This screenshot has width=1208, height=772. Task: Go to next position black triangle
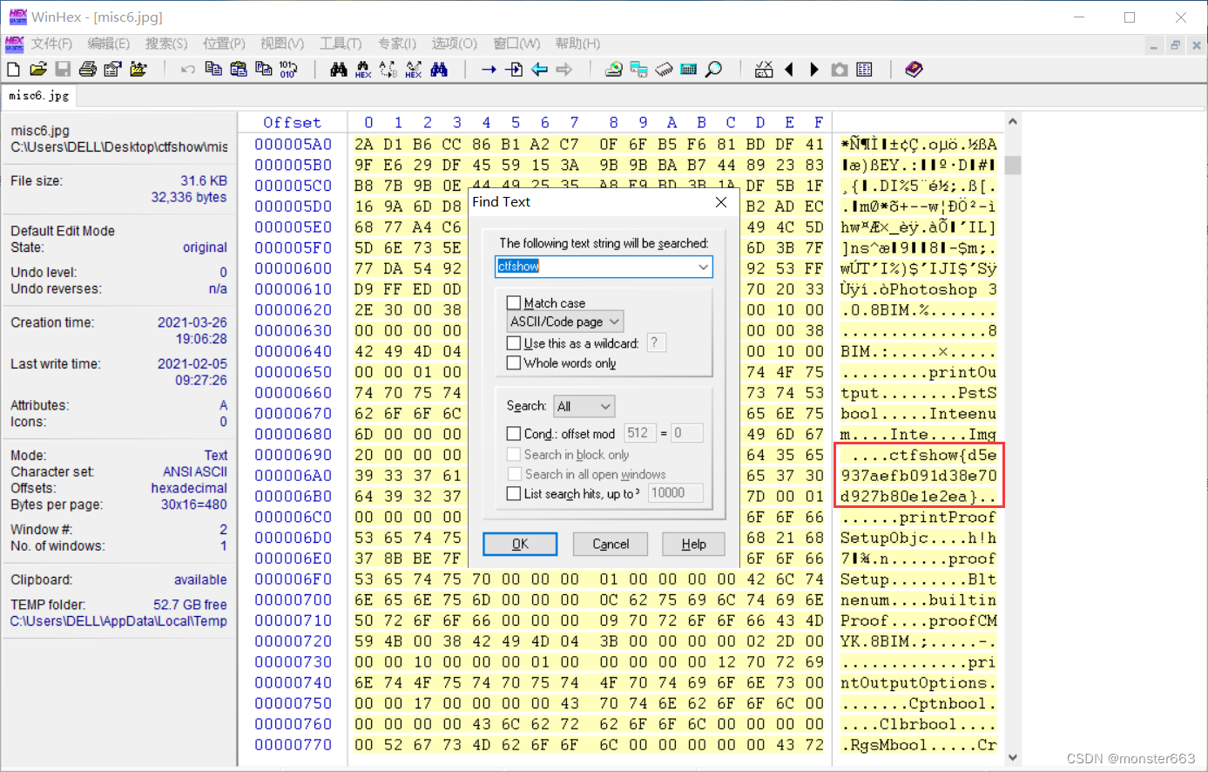[814, 70]
